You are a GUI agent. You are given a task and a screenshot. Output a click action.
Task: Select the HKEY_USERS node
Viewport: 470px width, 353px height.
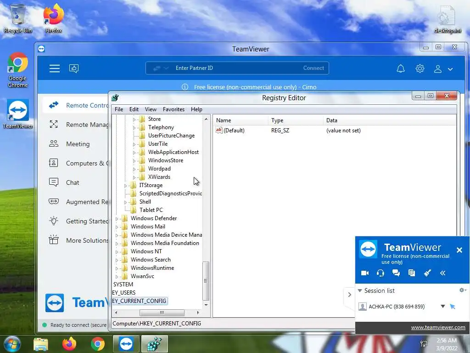point(124,293)
